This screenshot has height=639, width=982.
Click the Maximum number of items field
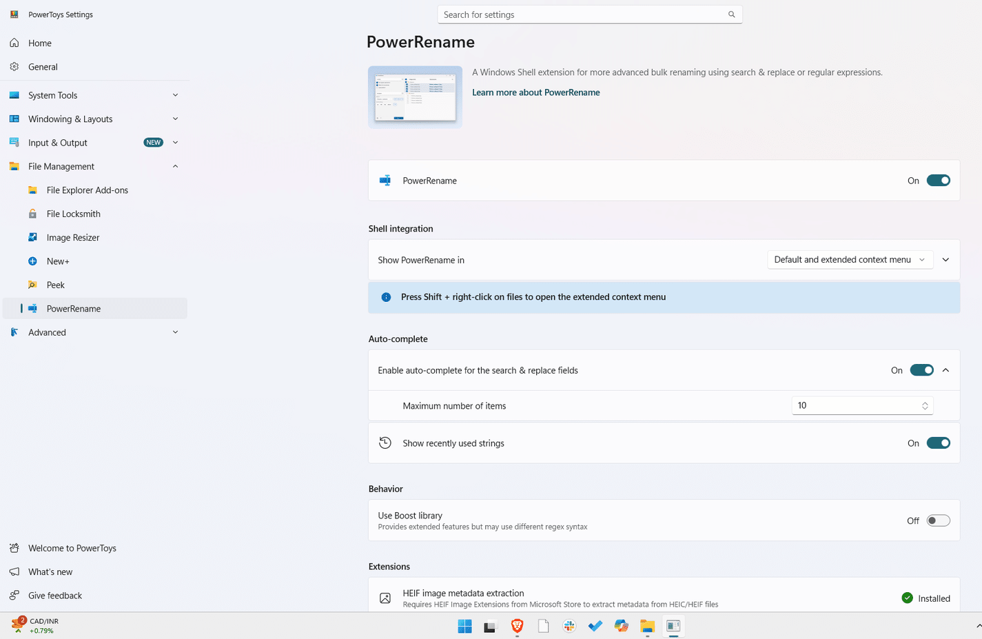pos(862,405)
